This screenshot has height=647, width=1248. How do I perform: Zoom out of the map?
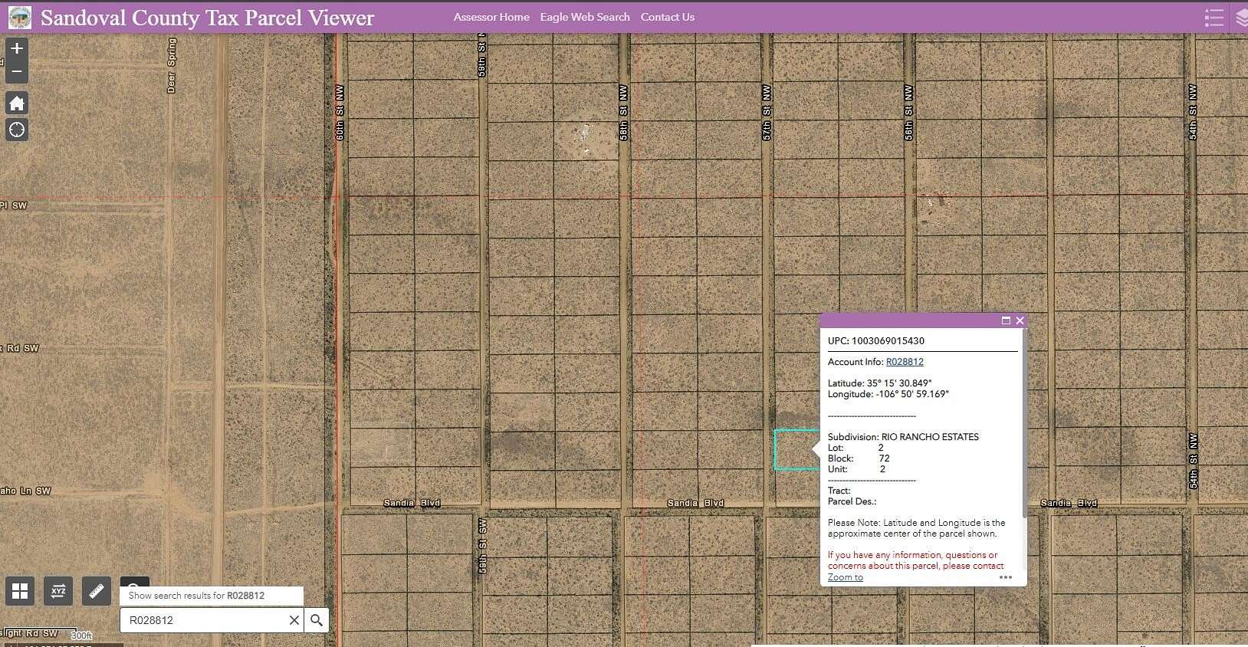point(17,72)
